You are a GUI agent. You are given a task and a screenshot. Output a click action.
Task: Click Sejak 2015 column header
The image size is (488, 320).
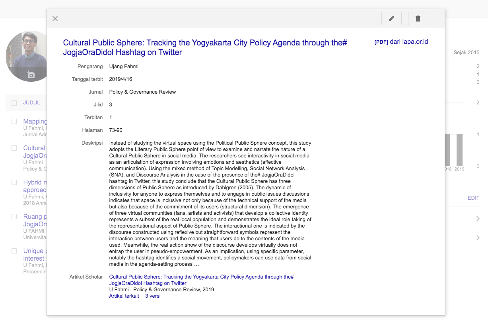coord(467,53)
